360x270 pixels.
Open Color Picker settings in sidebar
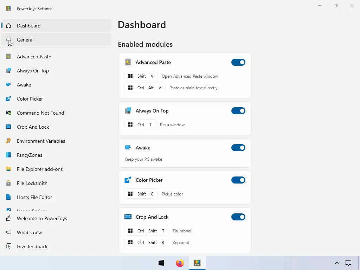click(56, 99)
